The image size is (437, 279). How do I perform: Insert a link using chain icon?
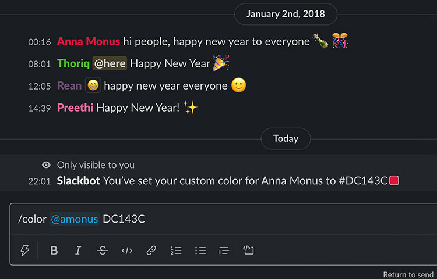point(151,251)
